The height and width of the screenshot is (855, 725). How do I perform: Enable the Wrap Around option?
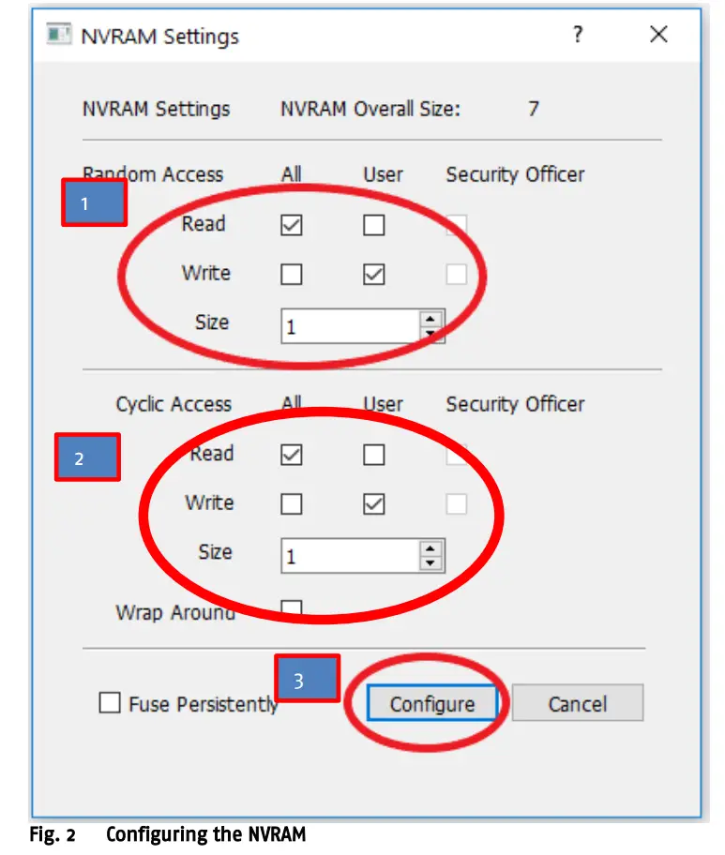click(291, 607)
